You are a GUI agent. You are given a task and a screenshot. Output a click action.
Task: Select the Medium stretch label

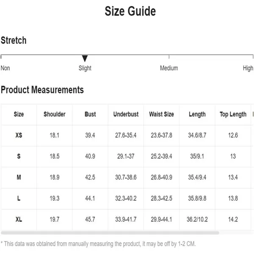tap(169, 68)
